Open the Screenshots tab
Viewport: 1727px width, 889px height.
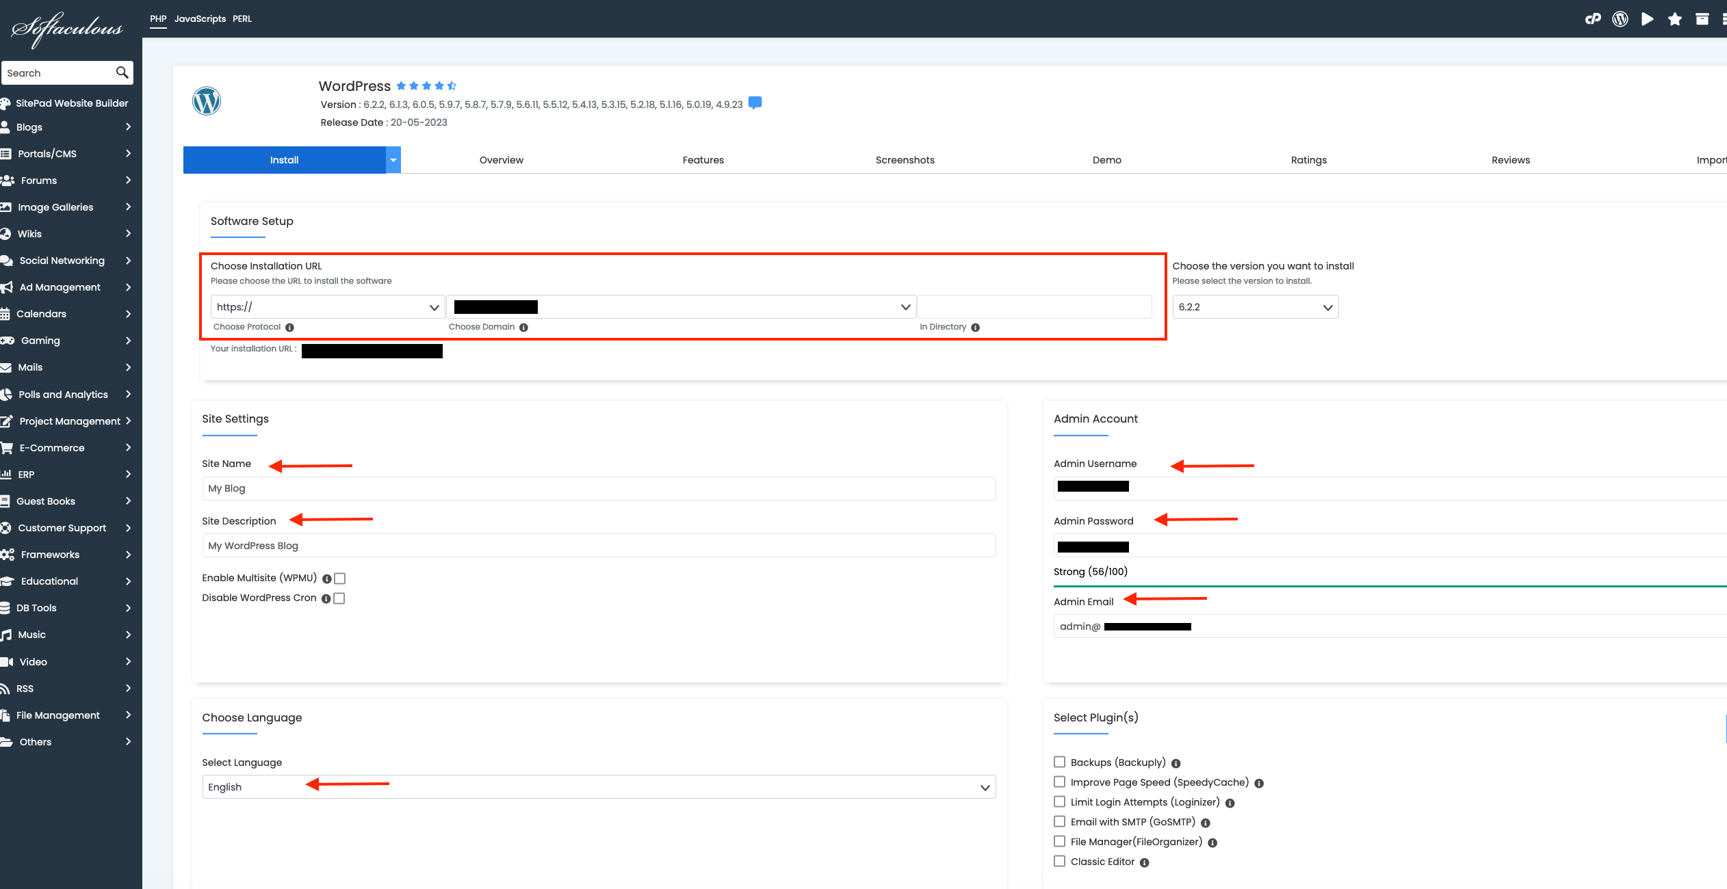click(905, 160)
